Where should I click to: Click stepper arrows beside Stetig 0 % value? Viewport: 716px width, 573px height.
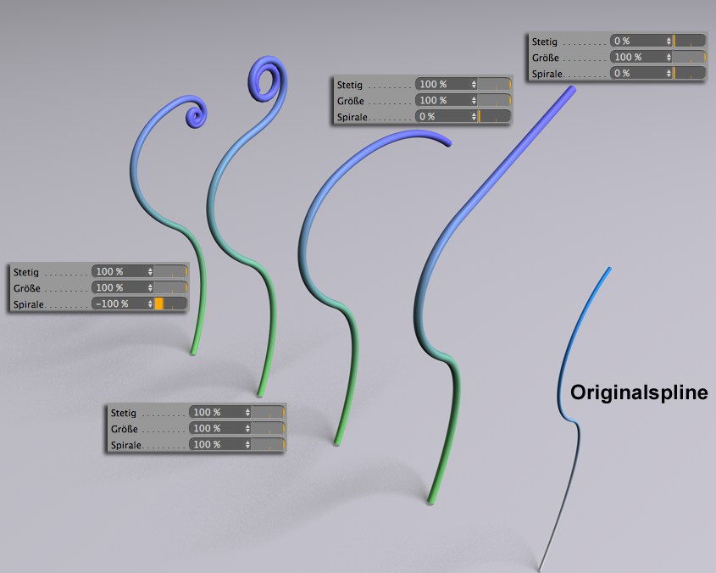point(669,42)
